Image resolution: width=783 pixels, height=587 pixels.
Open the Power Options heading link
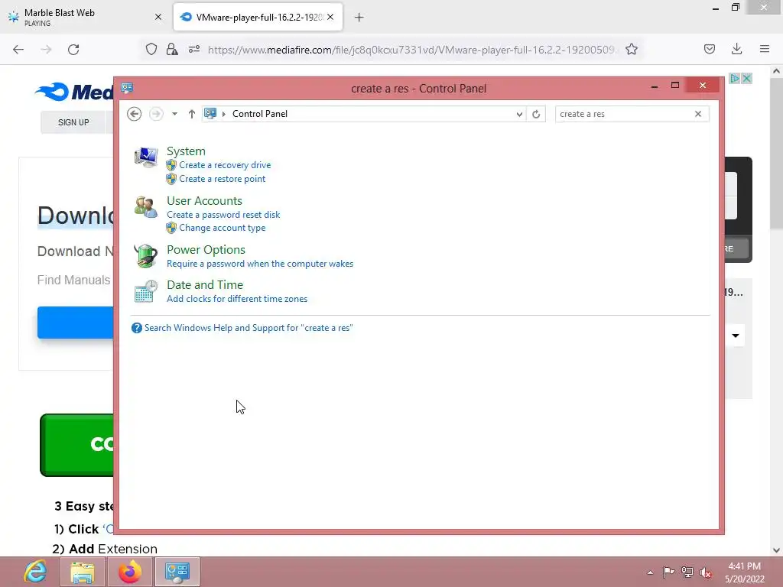pyautogui.click(x=206, y=250)
